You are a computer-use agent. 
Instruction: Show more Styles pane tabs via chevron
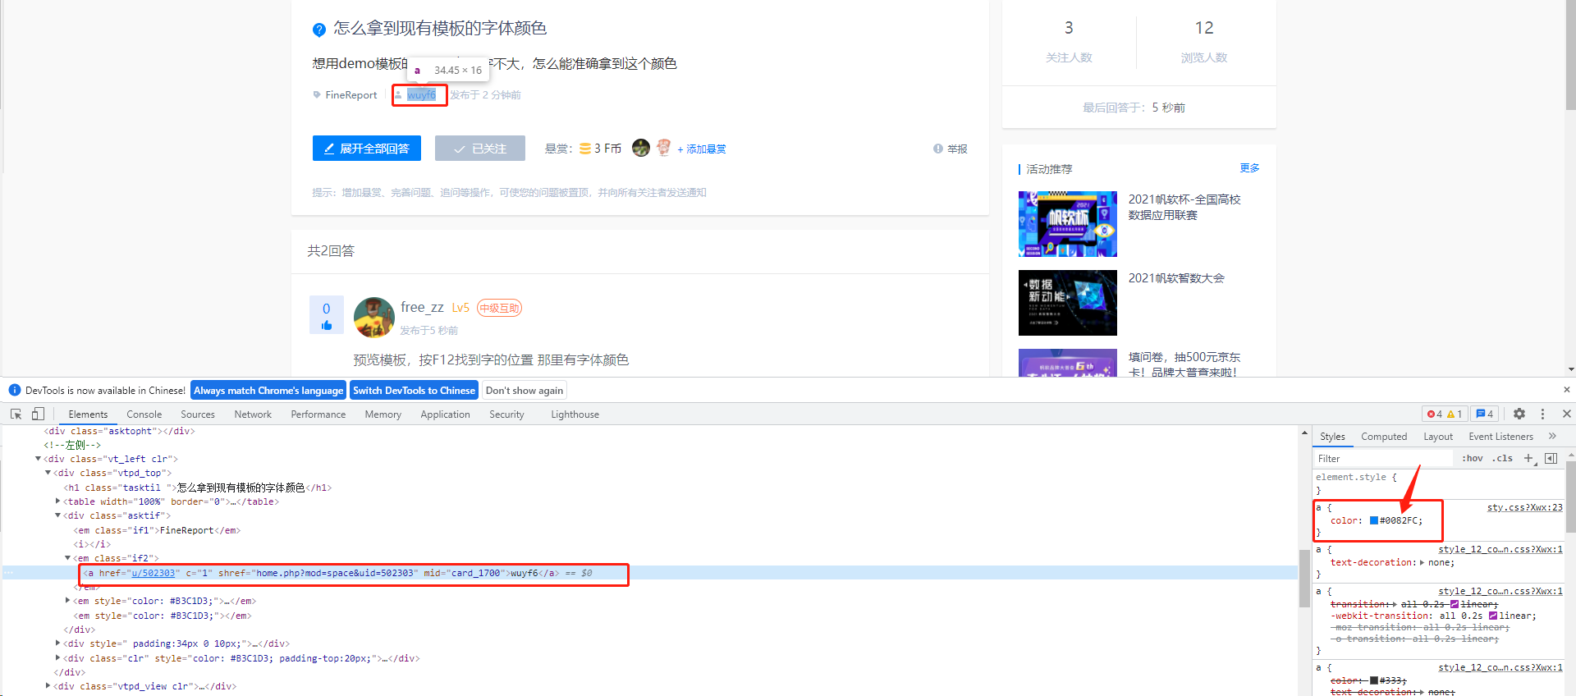pos(1552,437)
